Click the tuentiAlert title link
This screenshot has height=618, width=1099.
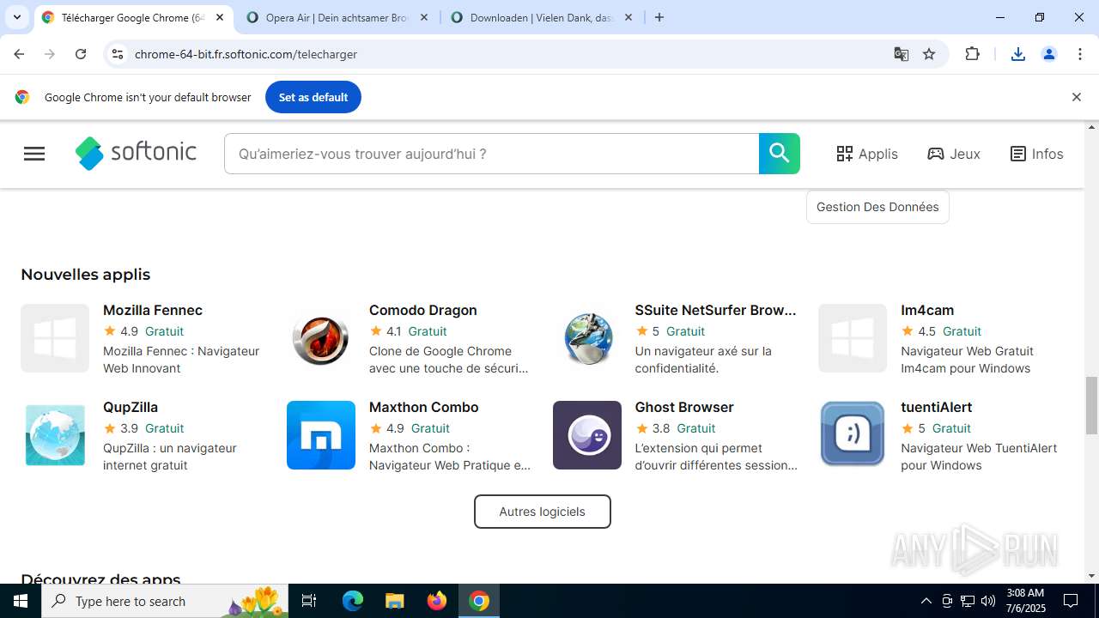[x=936, y=407]
